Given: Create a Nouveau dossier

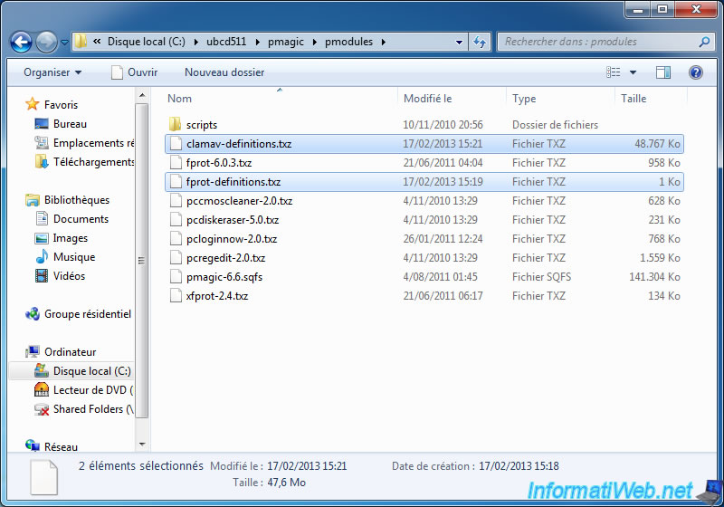Looking at the screenshot, I should pyautogui.click(x=224, y=72).
